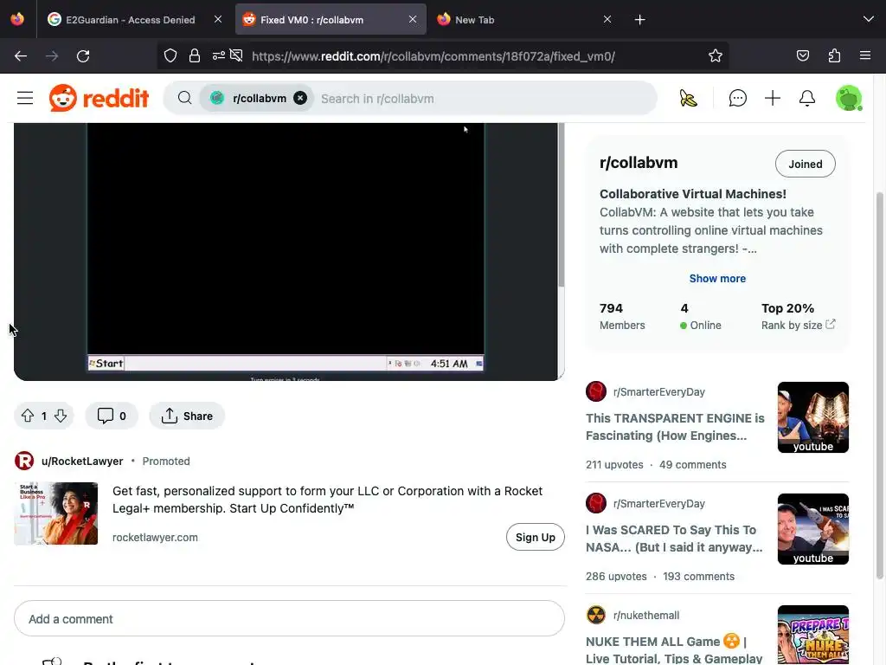Screen dimensions: 886x665
Task: Downvote the post
Action: 61,416
